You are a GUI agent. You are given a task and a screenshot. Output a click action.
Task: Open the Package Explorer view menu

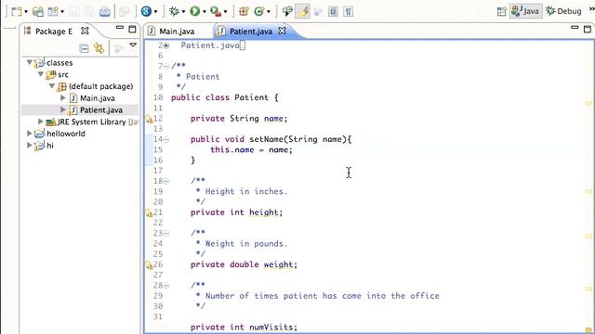pos(133,45)
